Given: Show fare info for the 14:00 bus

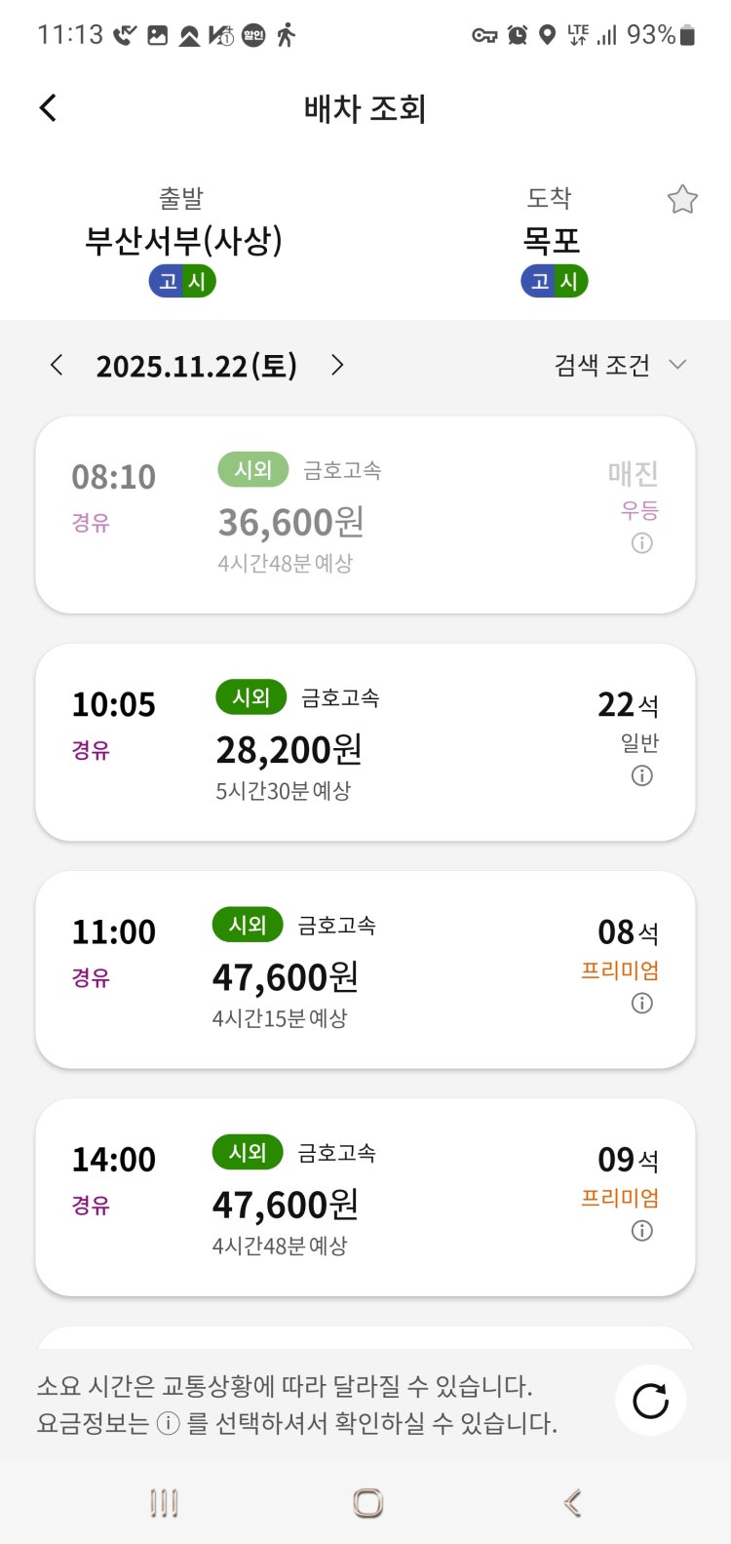Looking at the screenshot, I should pos(641,1231).
